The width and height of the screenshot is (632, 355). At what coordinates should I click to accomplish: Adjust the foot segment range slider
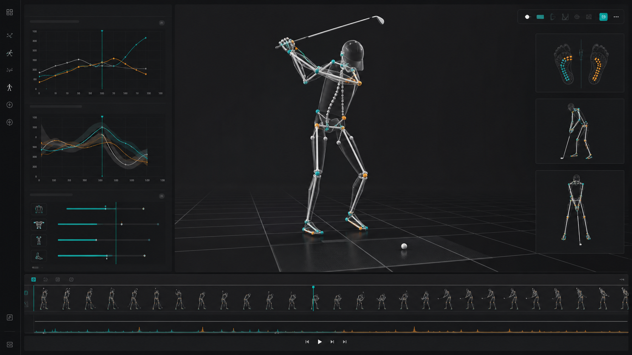(x=101, y=256)
